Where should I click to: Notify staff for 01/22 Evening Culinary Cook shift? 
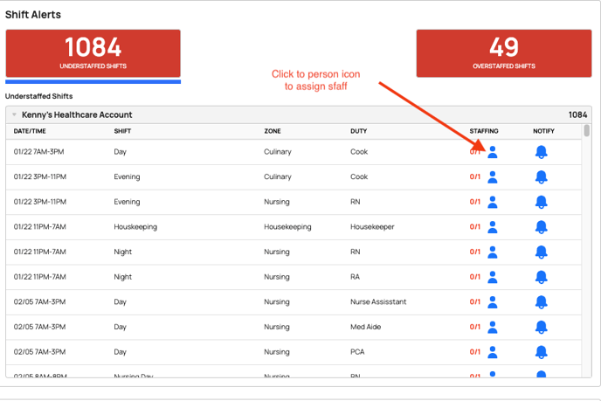tap(542, 177)
